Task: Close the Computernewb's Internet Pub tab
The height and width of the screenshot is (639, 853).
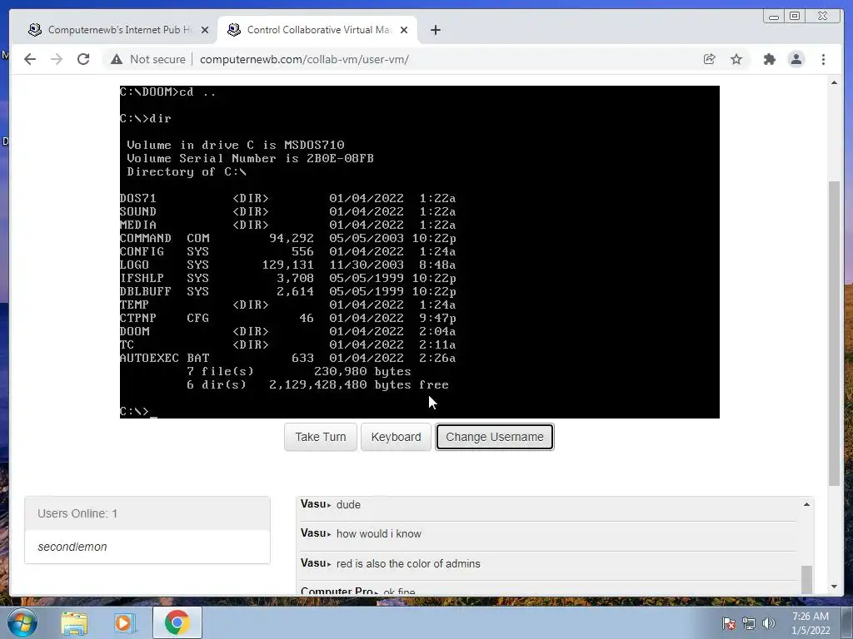Action: click(x=205, y=30)
